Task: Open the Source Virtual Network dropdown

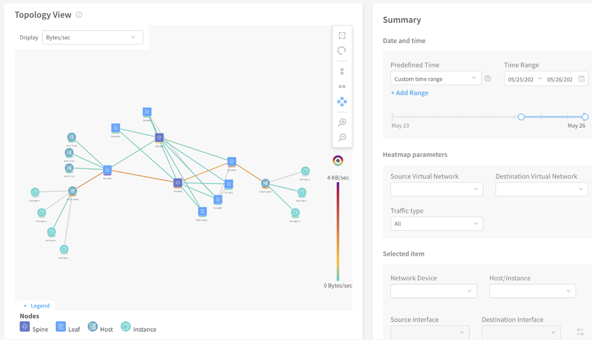Action: pyautogui.click(x=437, y=189)
